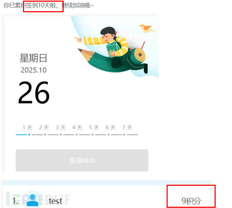Click the blue user avatar icon beside test
This screenshot has width=232, height=208.
click(x=33, y=200)
